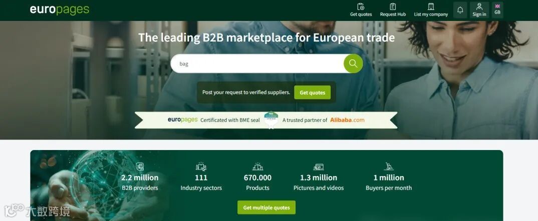The image size is (538, 221).
Task: Click the search field containing bag
Action: 257,63
